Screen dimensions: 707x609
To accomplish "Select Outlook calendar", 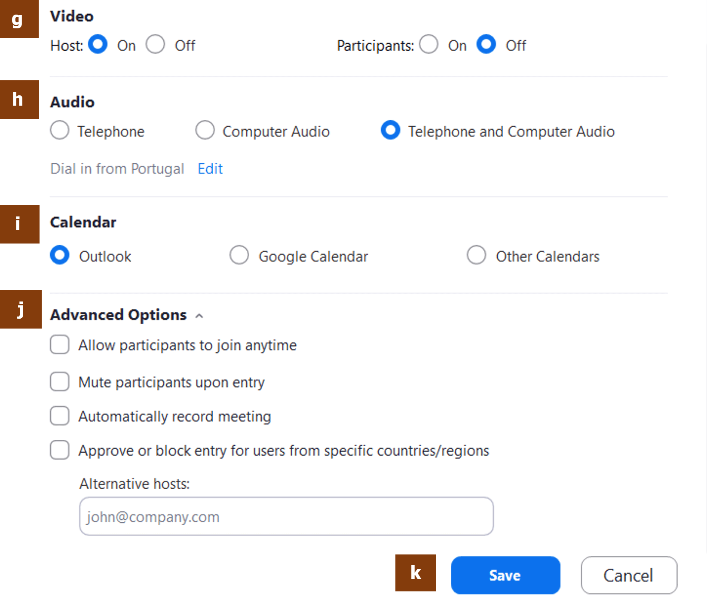I will coord(60,255).
